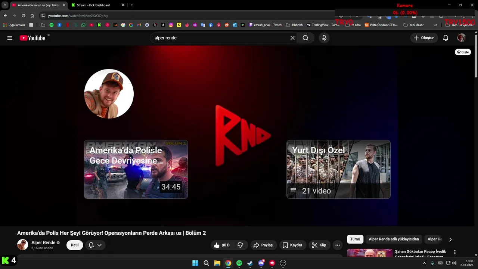Clear the search text with X
The height and width of the screenshot is (269, 478).
292,38
